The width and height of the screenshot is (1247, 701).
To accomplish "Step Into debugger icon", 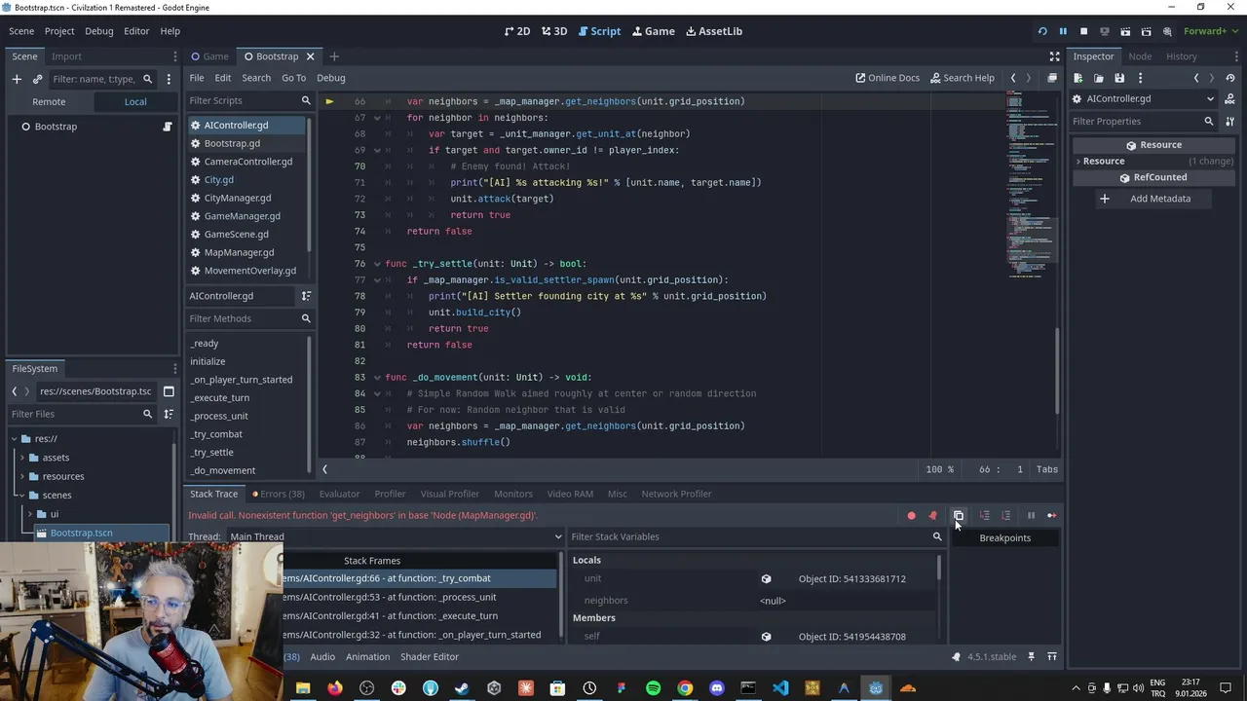I will pos(984,516).
